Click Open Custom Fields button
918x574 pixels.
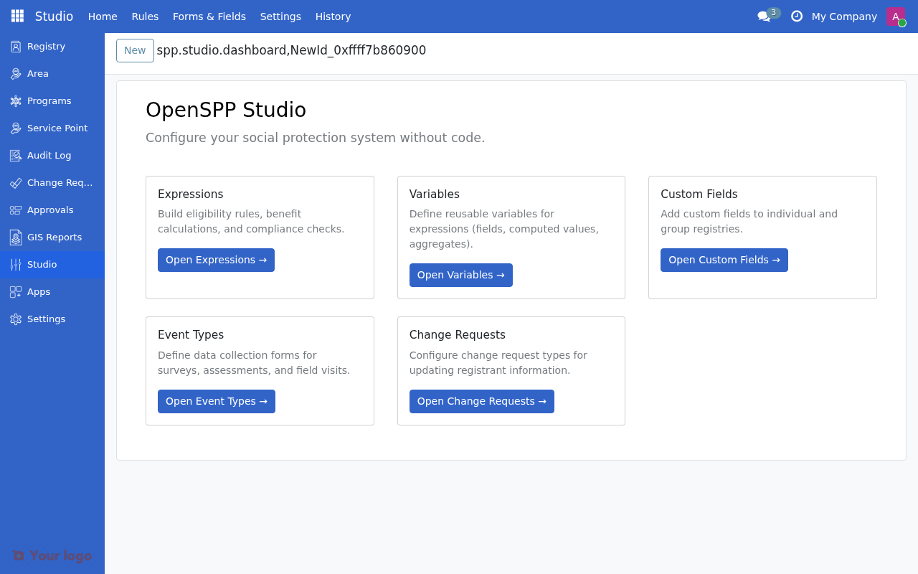(724, 260)
